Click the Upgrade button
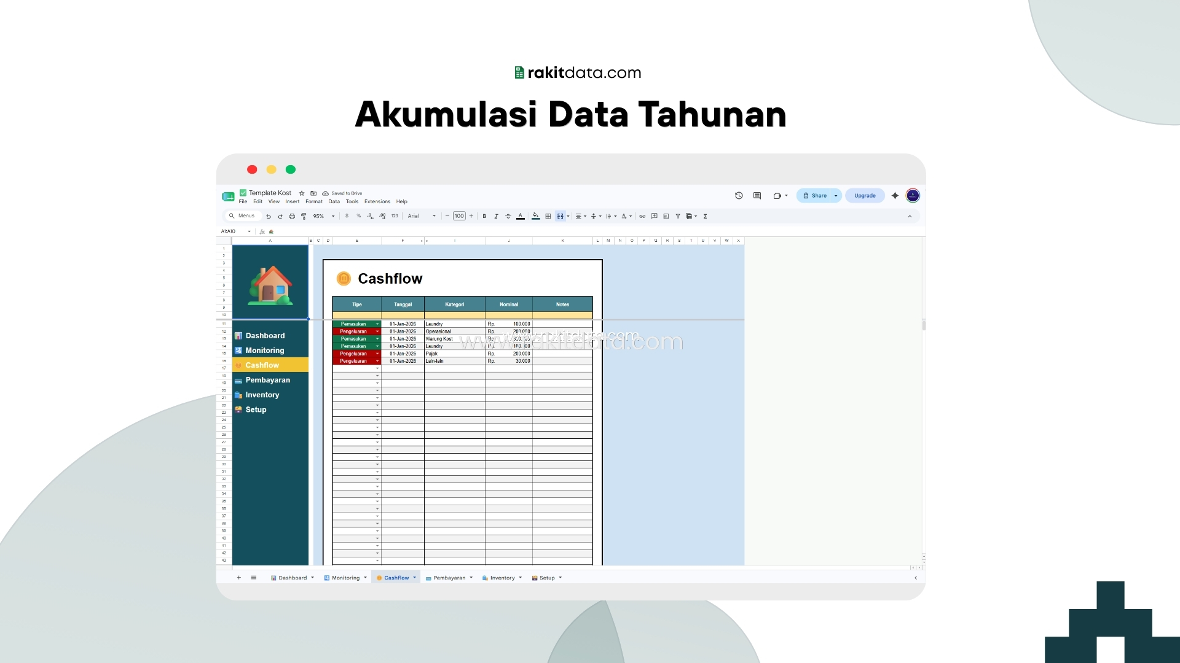 pyautogui.click(x=865, y=196)
